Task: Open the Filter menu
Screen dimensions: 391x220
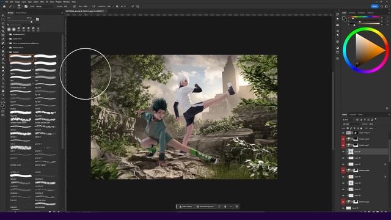Action: point(42,2)
